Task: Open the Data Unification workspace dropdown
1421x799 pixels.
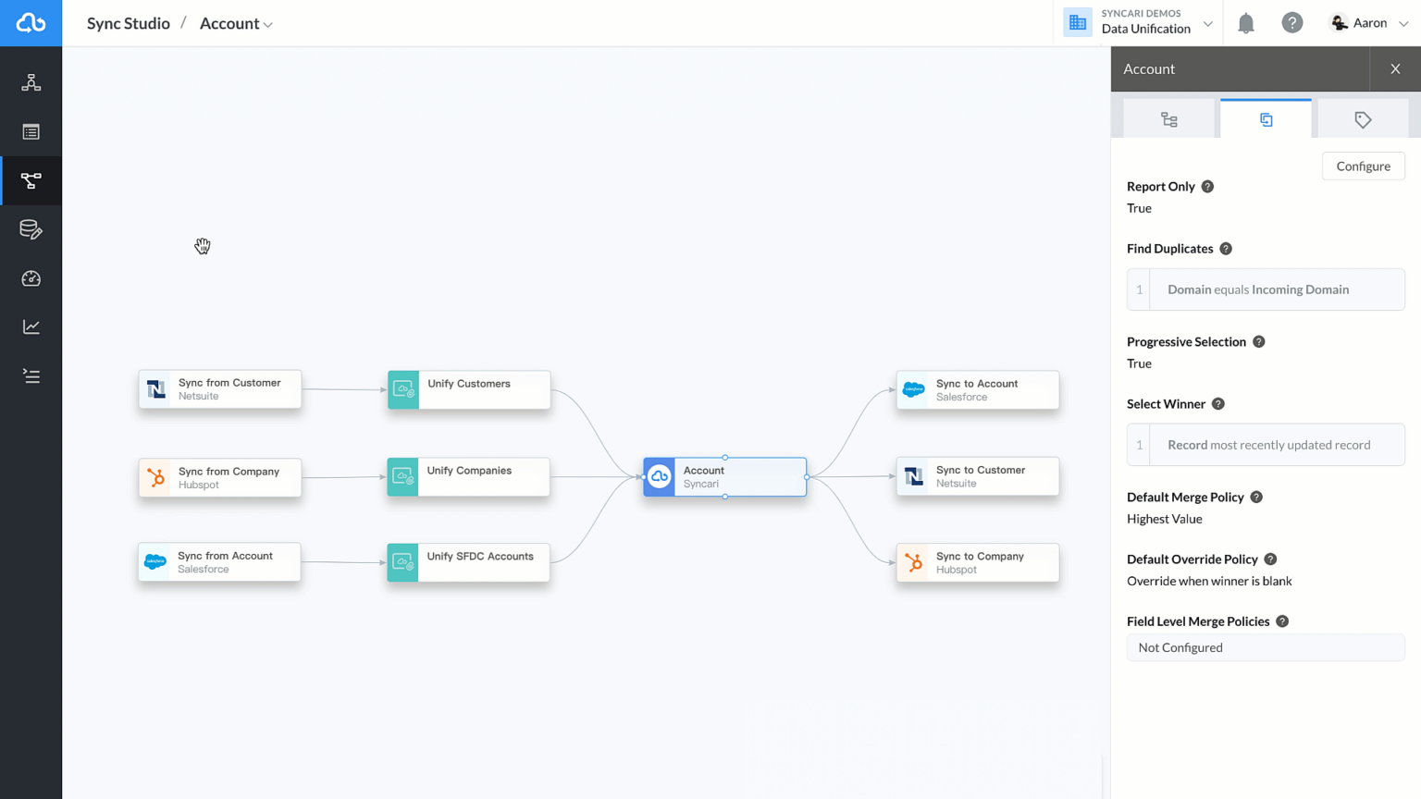Action: pyautogui.click(x=1140, y=23)
